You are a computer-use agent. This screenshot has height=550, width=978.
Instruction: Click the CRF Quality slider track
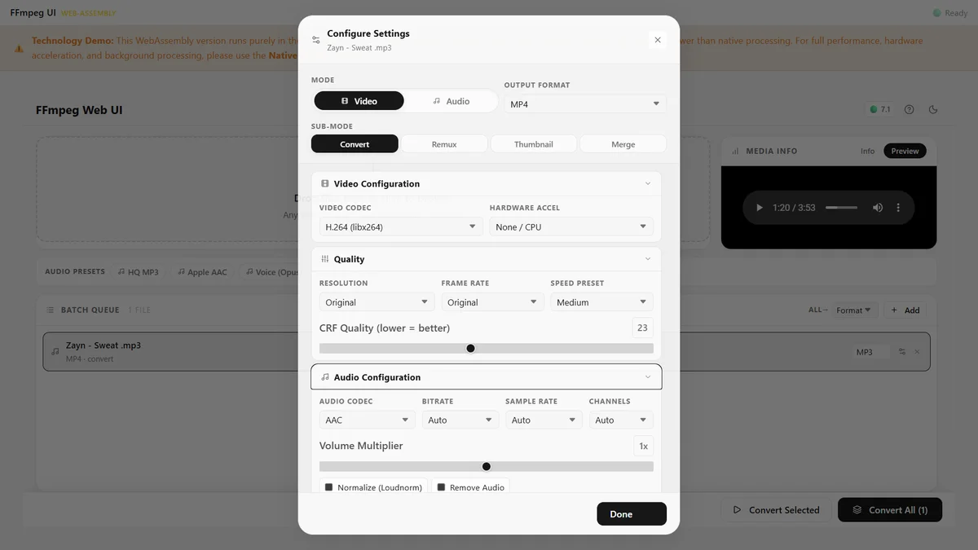(x=487, y=348)
